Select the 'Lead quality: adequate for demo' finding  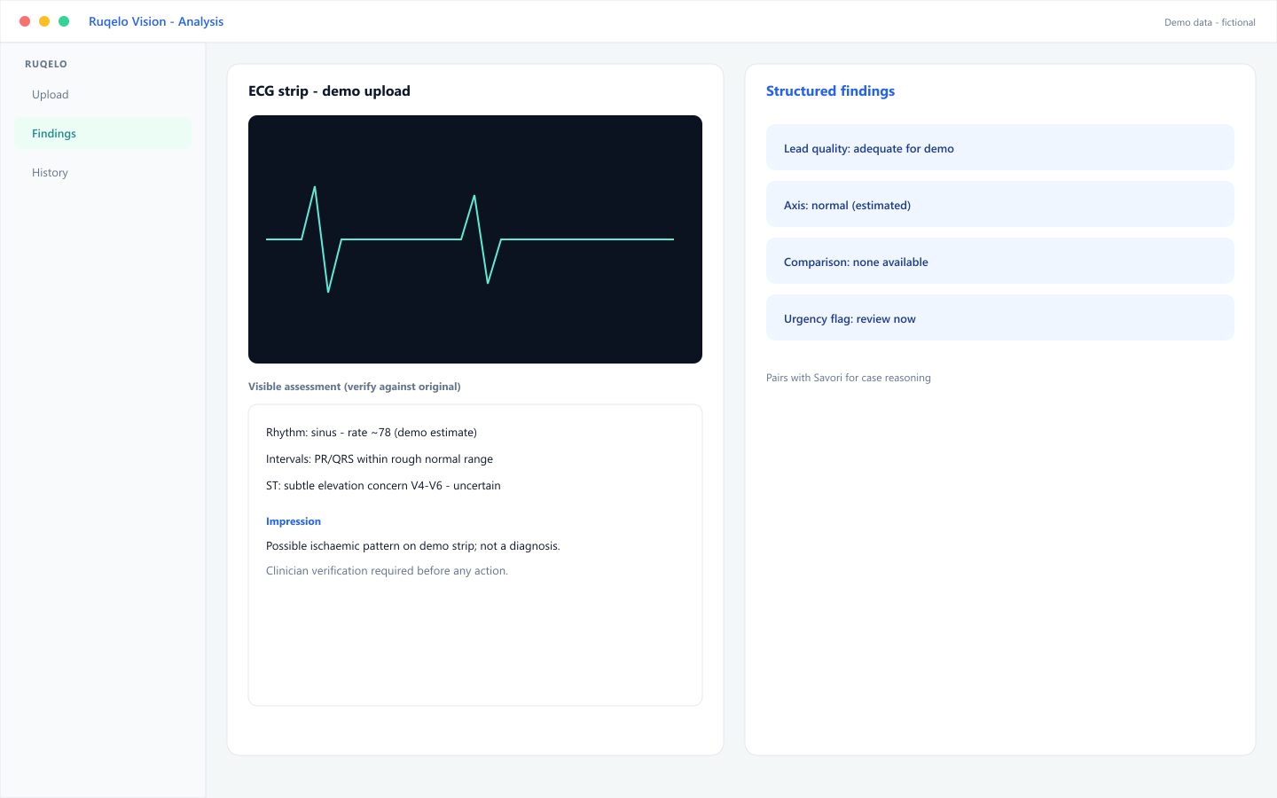click(x=1000, y=148)
